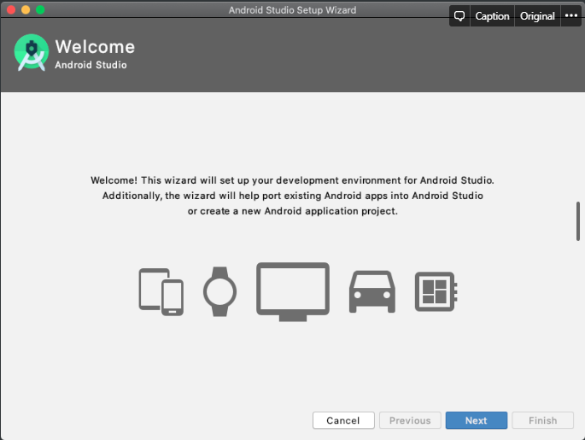This screenshot has width=585, height=440.
Task: Click the phone and tablet device icon
Action: tap(161, 292)
